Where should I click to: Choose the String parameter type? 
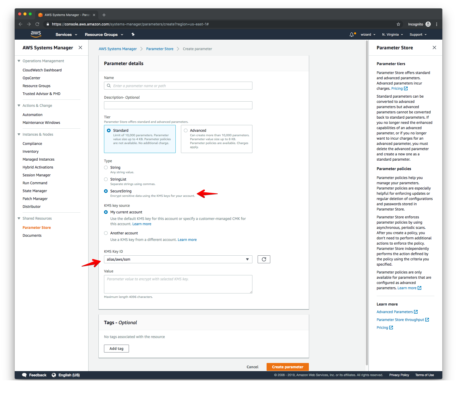(106, 167)
